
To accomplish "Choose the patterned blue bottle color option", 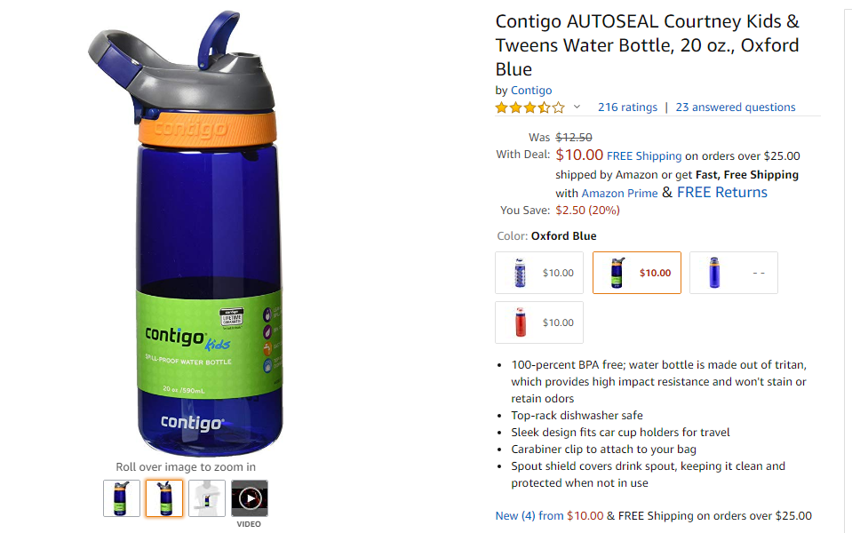I will [x=539, y=273].
